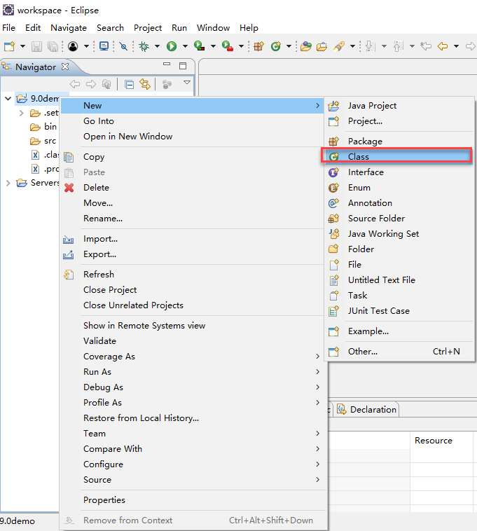Click the Resource column header
Image resolution: width=477 pixels, height=531 pixels.
tap(433, 441)
